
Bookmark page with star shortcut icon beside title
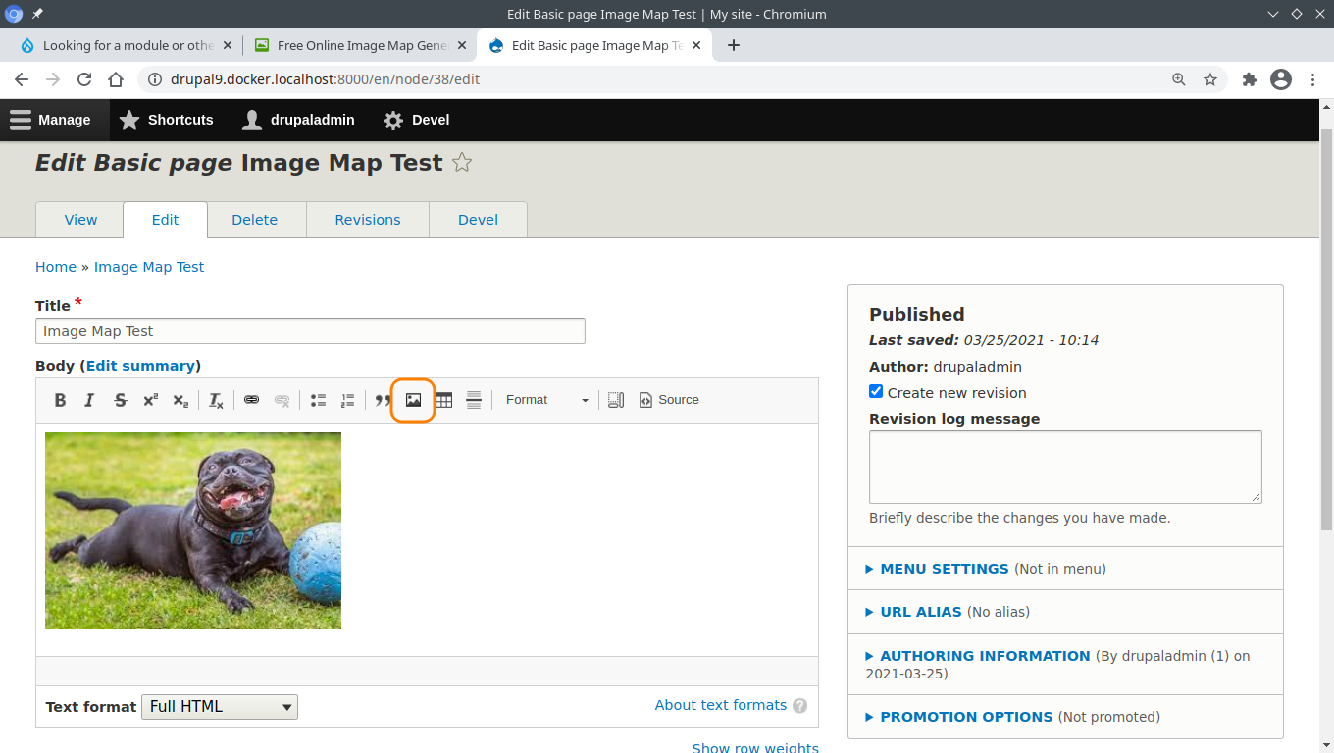coord(462,163)
